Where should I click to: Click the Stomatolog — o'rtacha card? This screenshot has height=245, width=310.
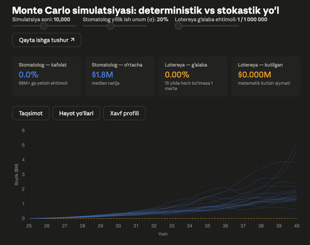coord(120,77)
